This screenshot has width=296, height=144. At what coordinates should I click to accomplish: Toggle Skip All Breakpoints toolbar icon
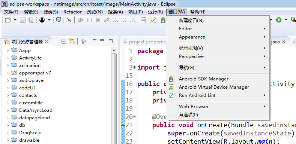69,20
